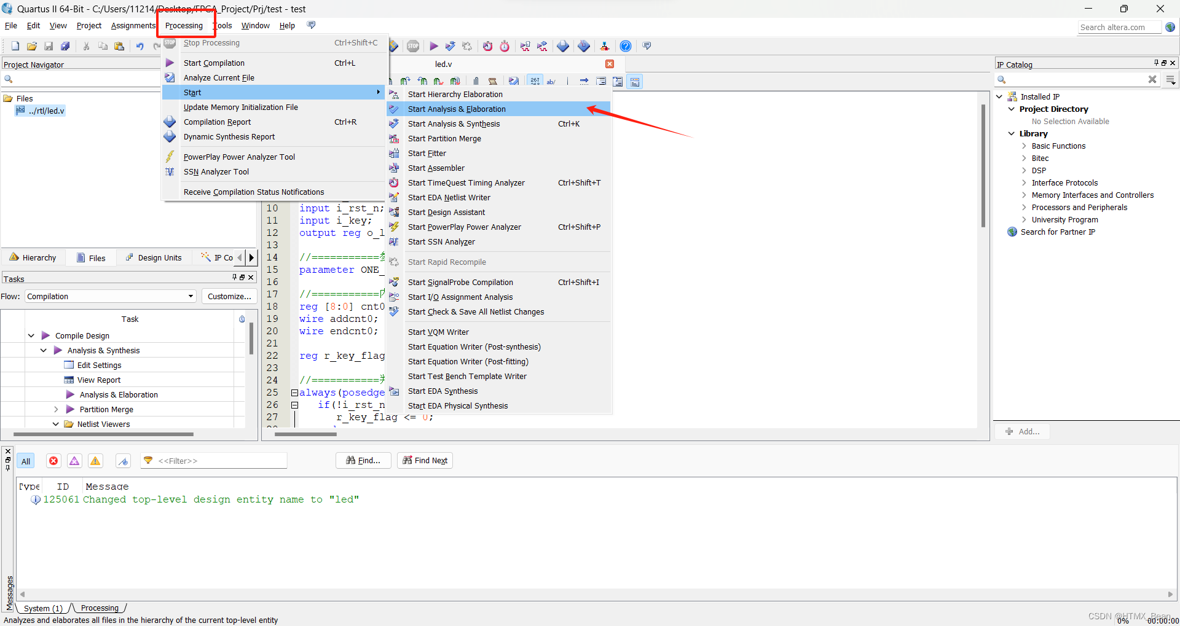Click the Stop Processing toolbar icon
This screenshot has height=626, width=1180.
tap(413, 46)
